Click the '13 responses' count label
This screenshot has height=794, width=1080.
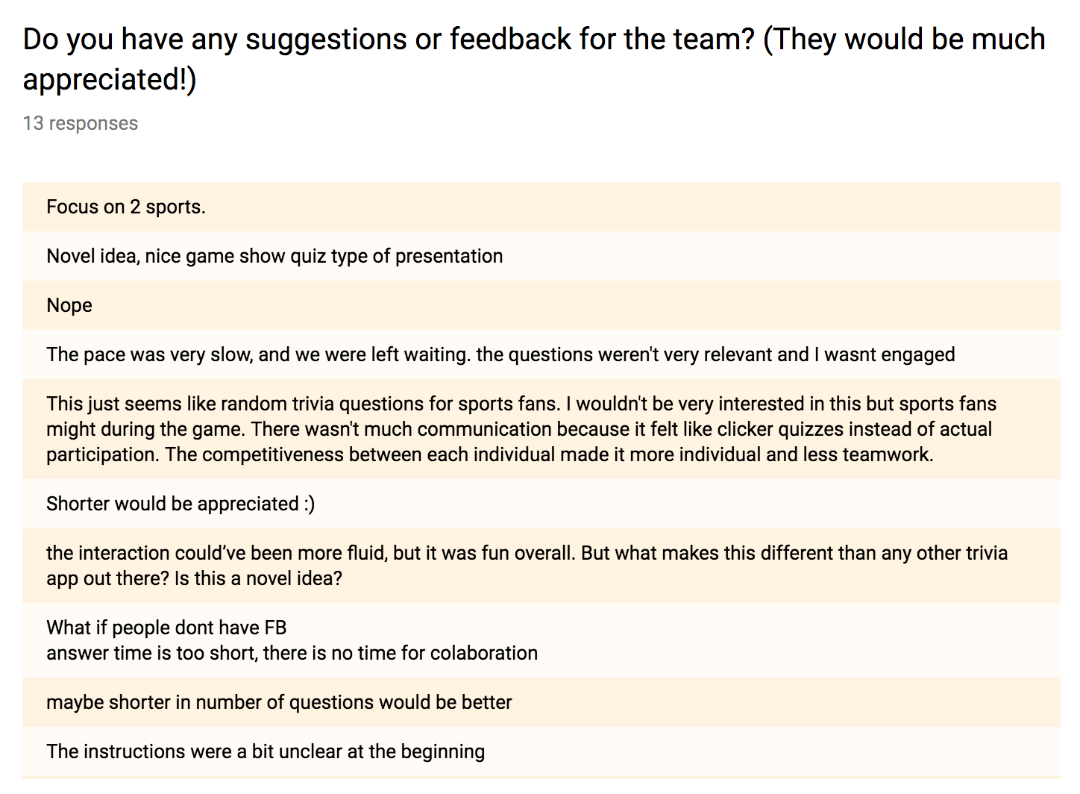(x=81, y=123)
